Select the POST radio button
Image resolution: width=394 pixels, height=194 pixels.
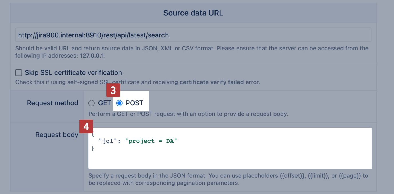click(119, 103)
